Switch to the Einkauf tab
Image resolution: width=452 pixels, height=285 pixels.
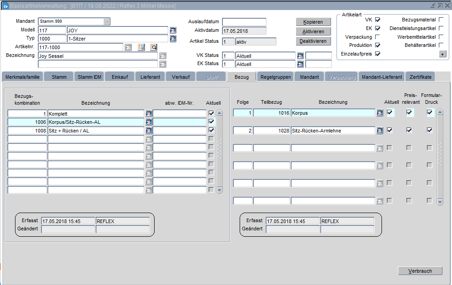tap(120, 77)
